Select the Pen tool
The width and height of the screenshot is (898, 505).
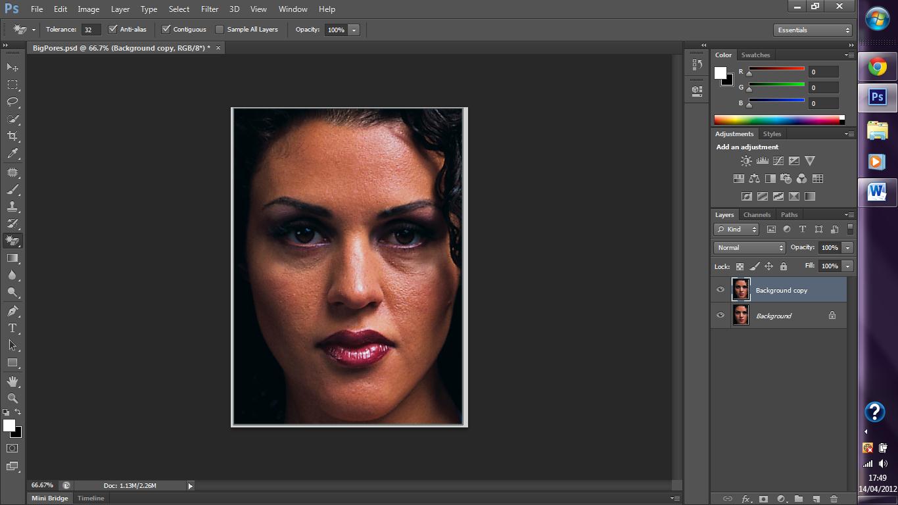[x=12, y=311]
